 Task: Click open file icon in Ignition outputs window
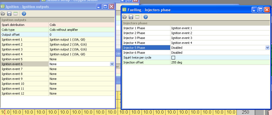pyautogui.click(x=3, y=14)
